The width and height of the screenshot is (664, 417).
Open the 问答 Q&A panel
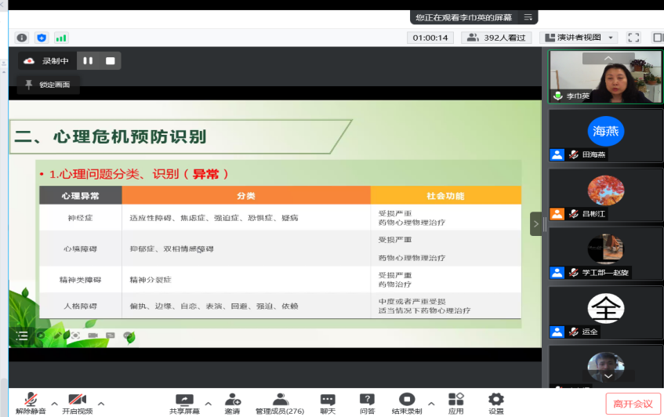coord(367,404)
